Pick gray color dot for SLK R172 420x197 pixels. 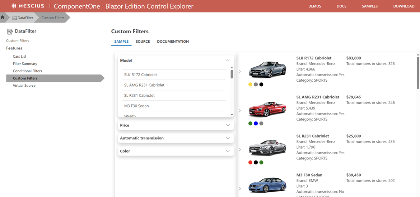pos(256,85)
